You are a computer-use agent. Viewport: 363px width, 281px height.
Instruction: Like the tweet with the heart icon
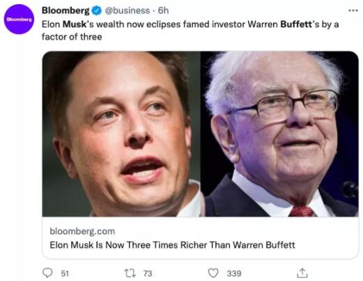tap(213, 273)
